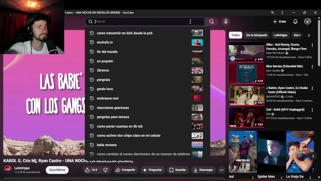Open browser zoom magnifier icon in title bar
The image size is (321, 181).
tap(273, 13)
